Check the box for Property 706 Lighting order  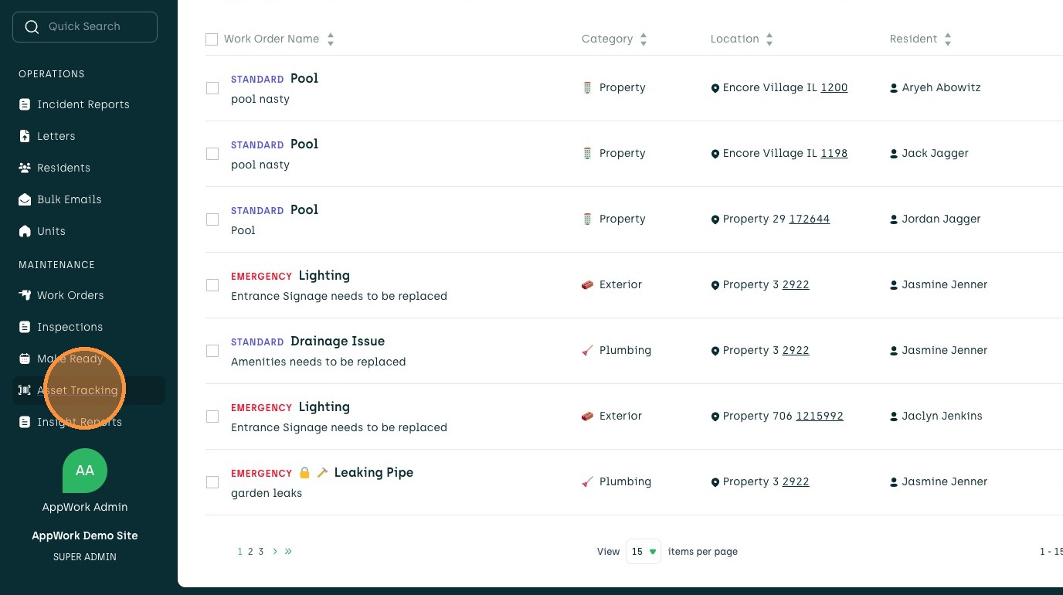click(212, 416)
